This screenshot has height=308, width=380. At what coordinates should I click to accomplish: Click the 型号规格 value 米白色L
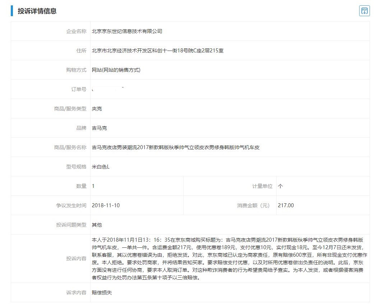(101, 166)
